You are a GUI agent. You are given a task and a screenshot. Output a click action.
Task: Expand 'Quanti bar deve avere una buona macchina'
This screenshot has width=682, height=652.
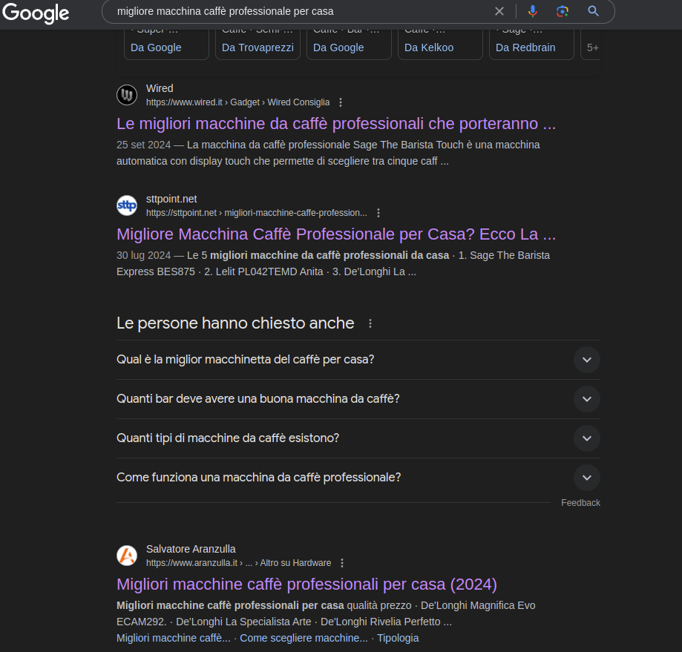coord(358,399)
